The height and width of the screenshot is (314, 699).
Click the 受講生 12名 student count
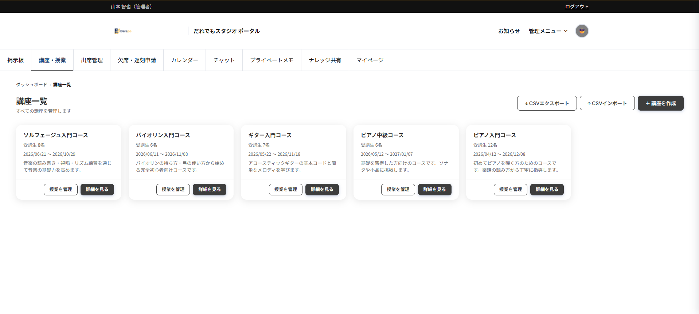[485, 145]
